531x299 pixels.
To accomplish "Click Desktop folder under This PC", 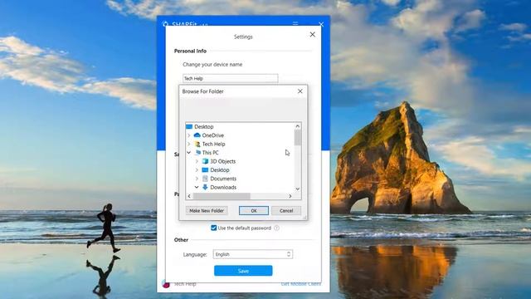I will coord(220,169).
